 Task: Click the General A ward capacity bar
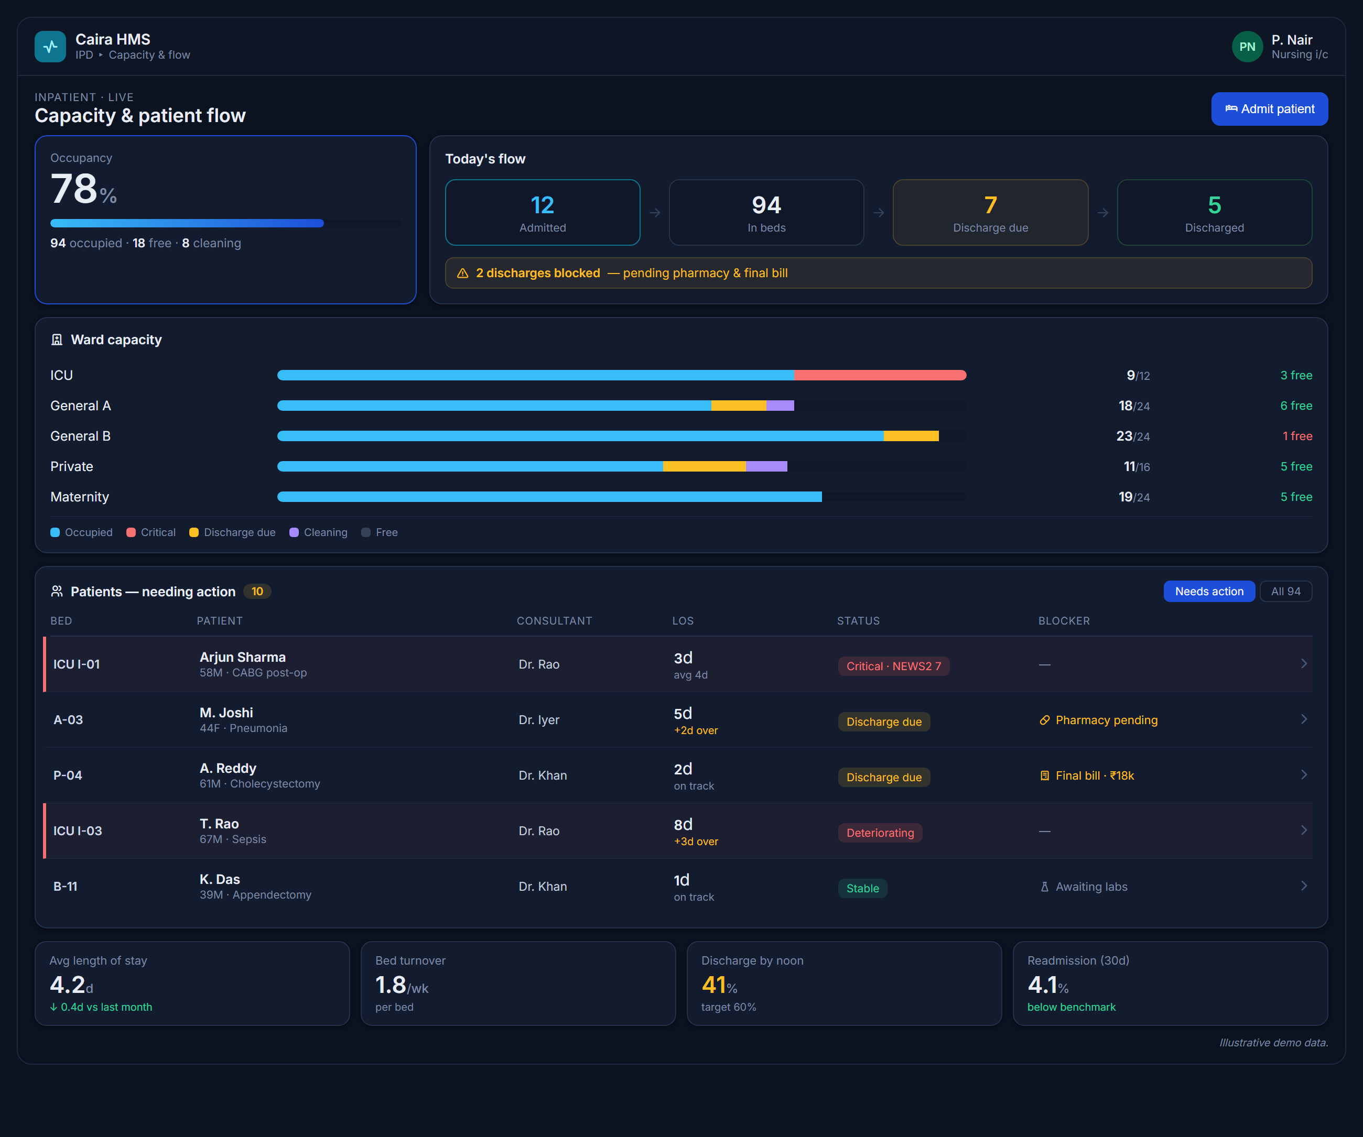tap(622, 406)
